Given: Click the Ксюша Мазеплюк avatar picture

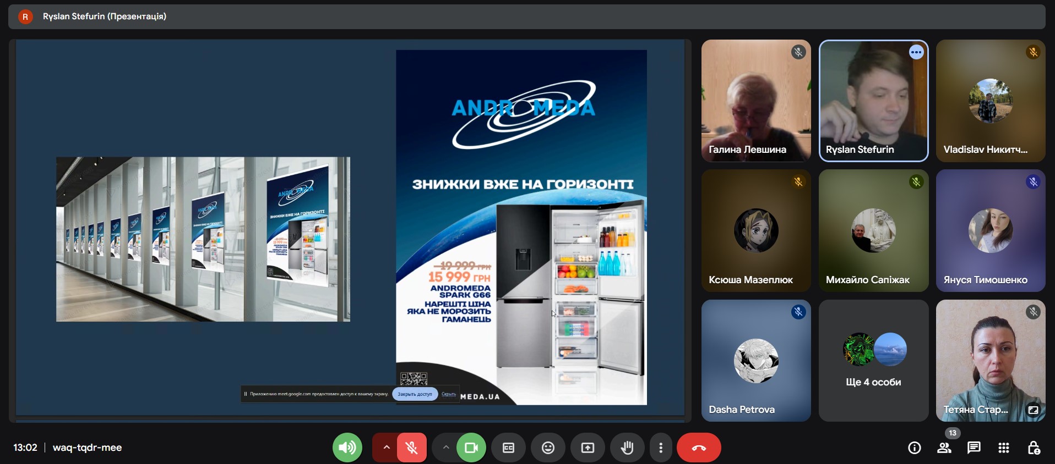Looking at the screenshot, I should [756, 230].
